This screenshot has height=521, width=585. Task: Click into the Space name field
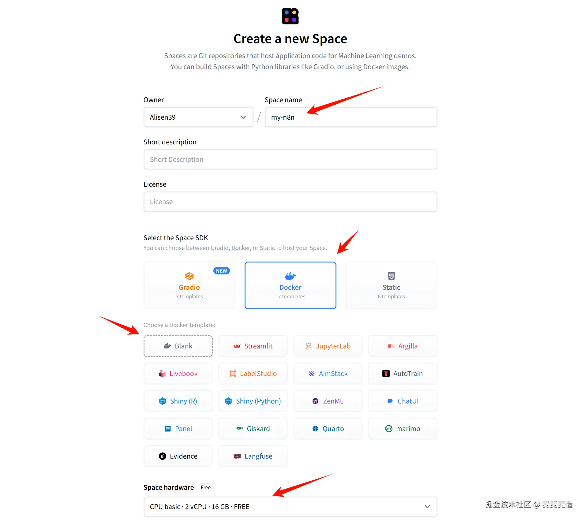click(351, 117)
